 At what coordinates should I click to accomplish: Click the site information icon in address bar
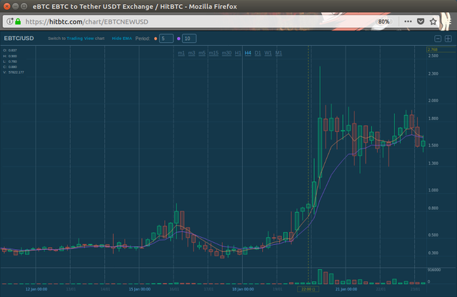click(x=10, y=21)
